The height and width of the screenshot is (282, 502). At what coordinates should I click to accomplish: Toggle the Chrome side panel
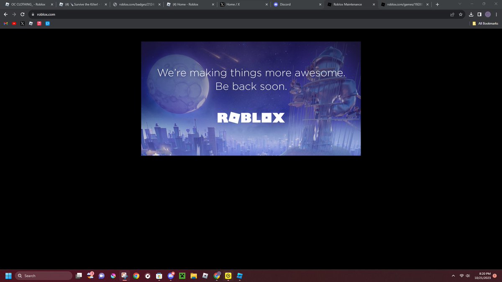point(479,14)
